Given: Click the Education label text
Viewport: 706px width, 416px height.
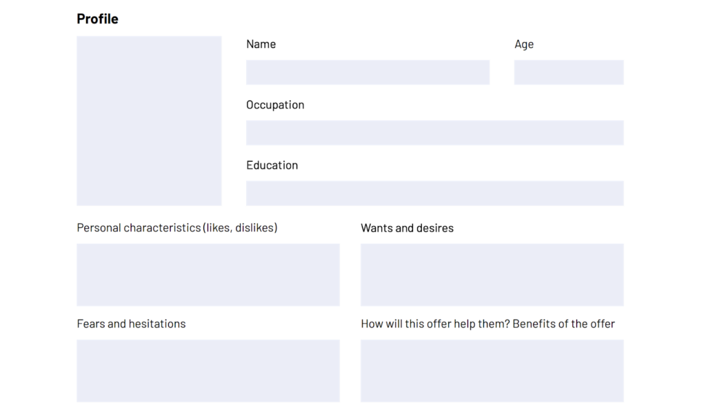Looking at the screenshot, I should 272,165.
